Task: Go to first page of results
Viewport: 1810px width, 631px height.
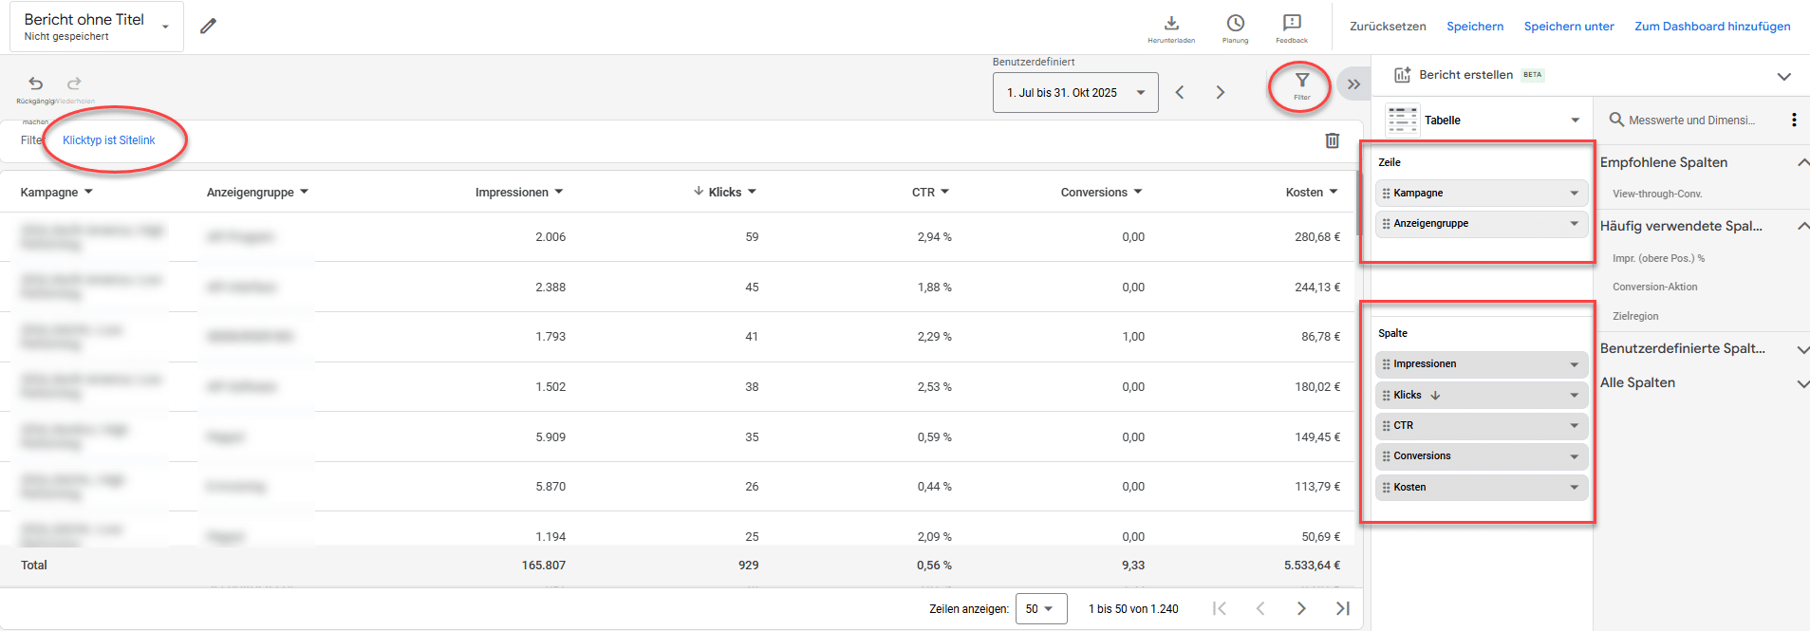Action: pos(1220,608)
